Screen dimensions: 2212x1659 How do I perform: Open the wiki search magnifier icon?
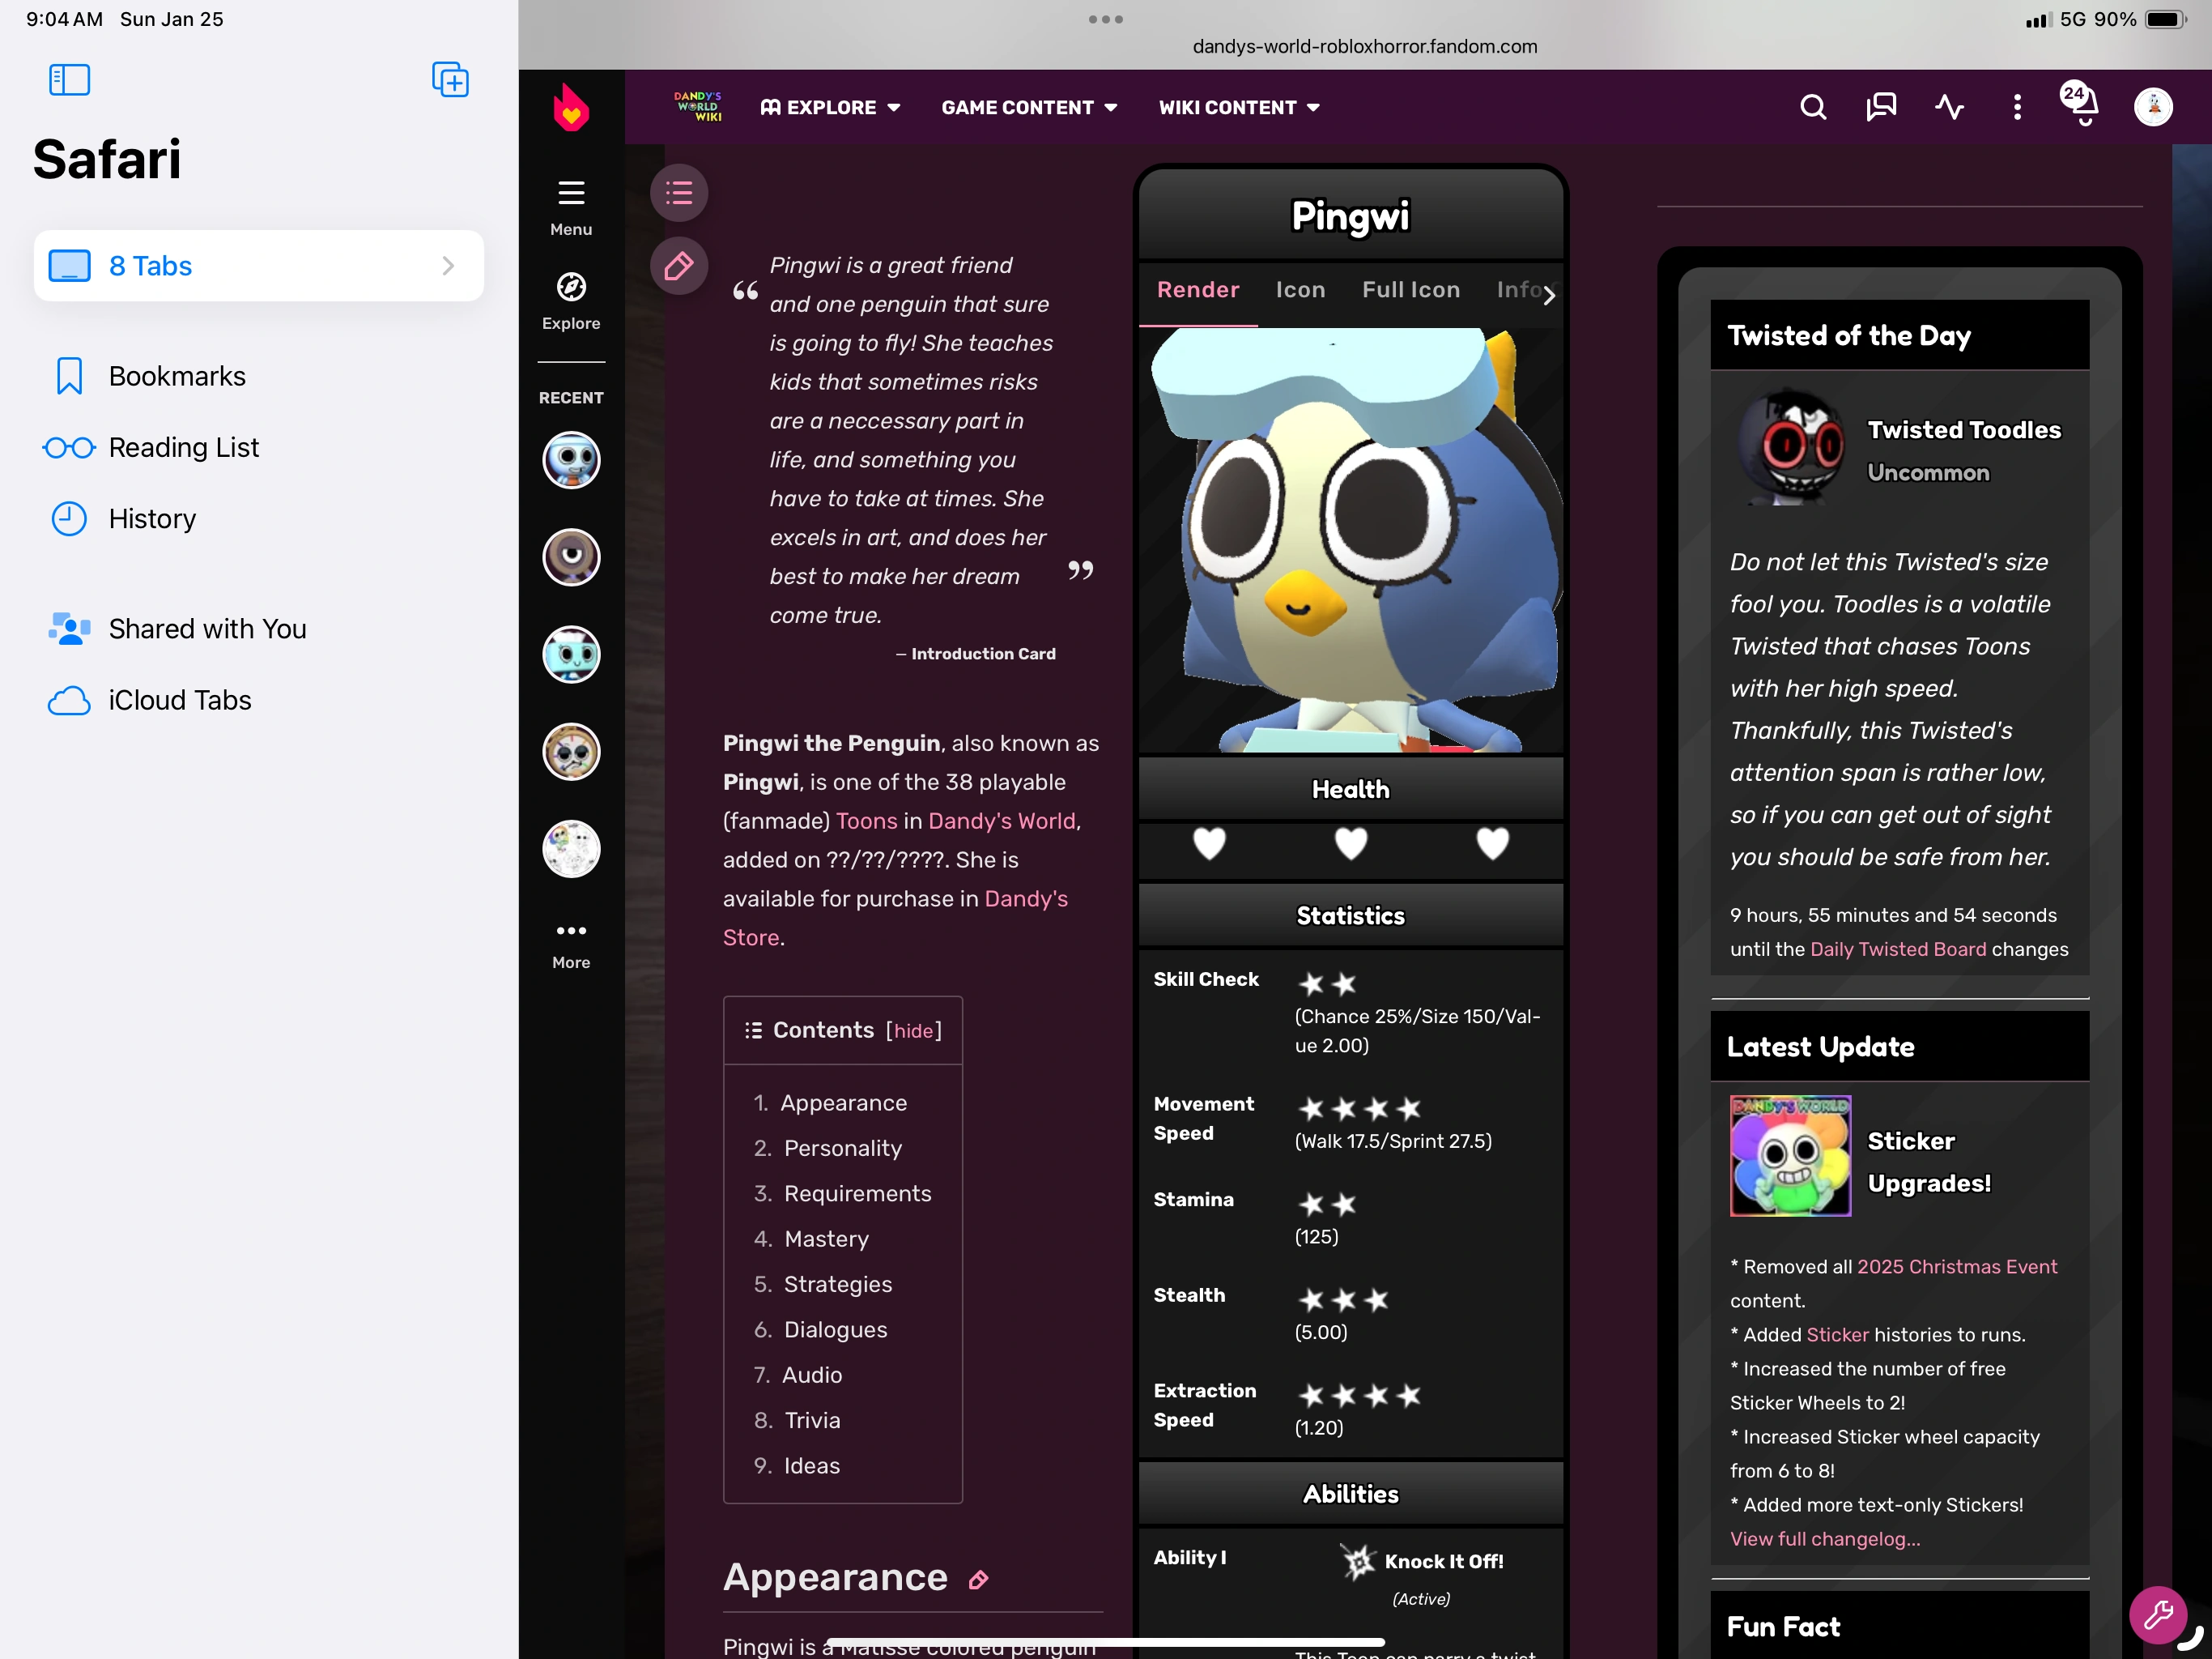(1812, 107)
